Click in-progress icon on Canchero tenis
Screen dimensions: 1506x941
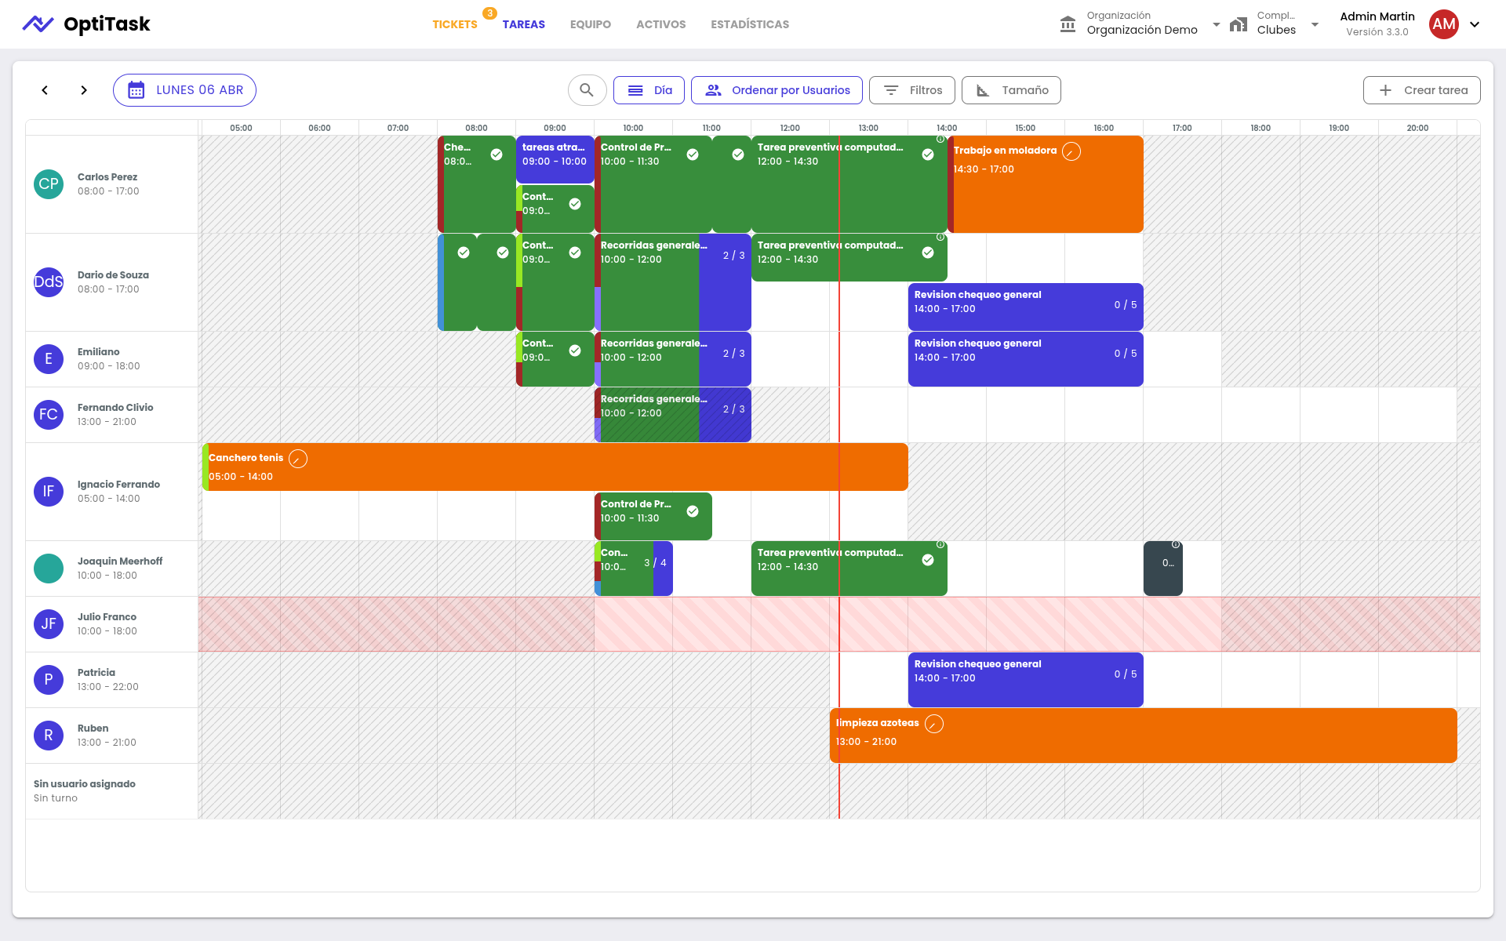(x=298, y=459)
